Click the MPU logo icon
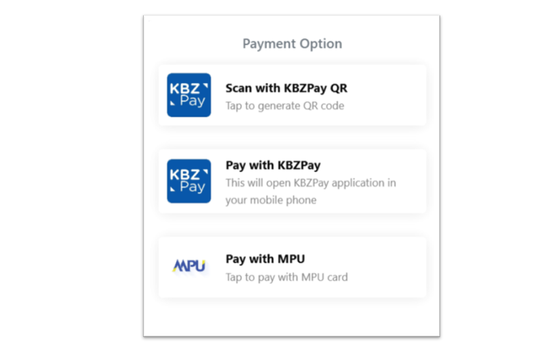This screenshot has height=348, width=541. (x=189, y=266)
